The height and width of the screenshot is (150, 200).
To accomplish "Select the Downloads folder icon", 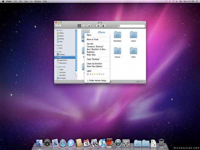I will (x=117, y=35).
